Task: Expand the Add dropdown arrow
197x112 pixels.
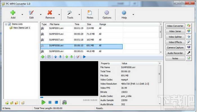Action: 22,15
